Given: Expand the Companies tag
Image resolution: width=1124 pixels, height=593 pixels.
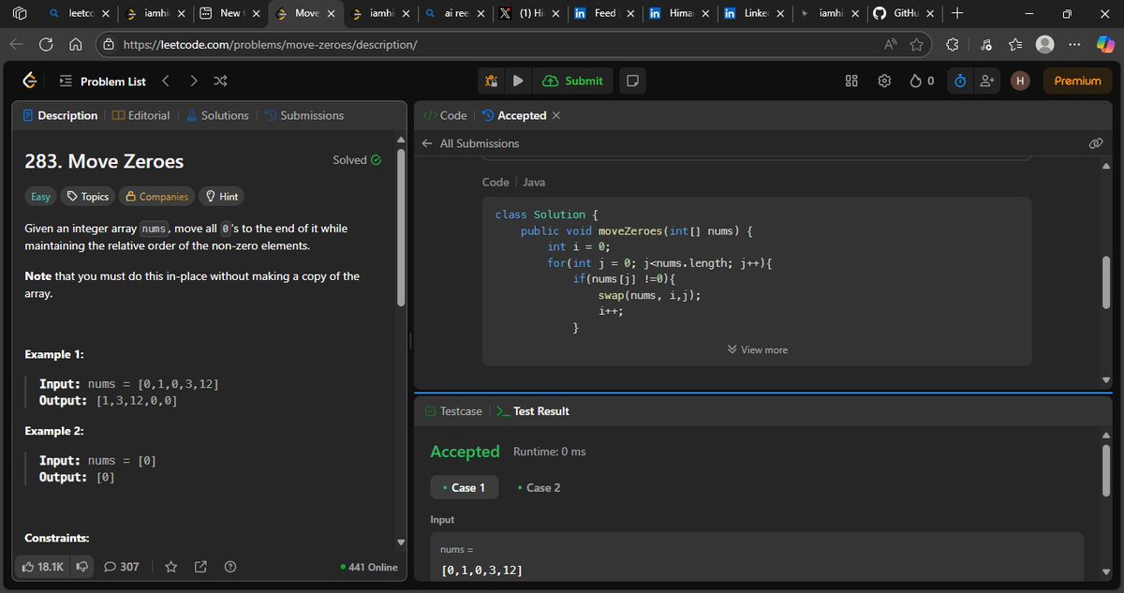Looking at the screenshot, I should pos(156,196).
